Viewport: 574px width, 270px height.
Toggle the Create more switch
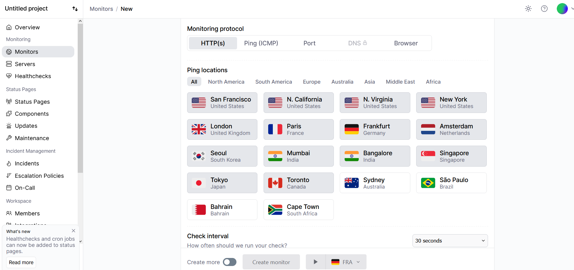(230, 262)
